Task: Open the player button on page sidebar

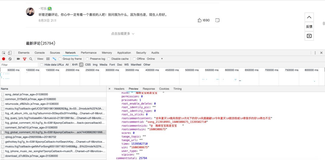Action: click(x=309, y=36)
